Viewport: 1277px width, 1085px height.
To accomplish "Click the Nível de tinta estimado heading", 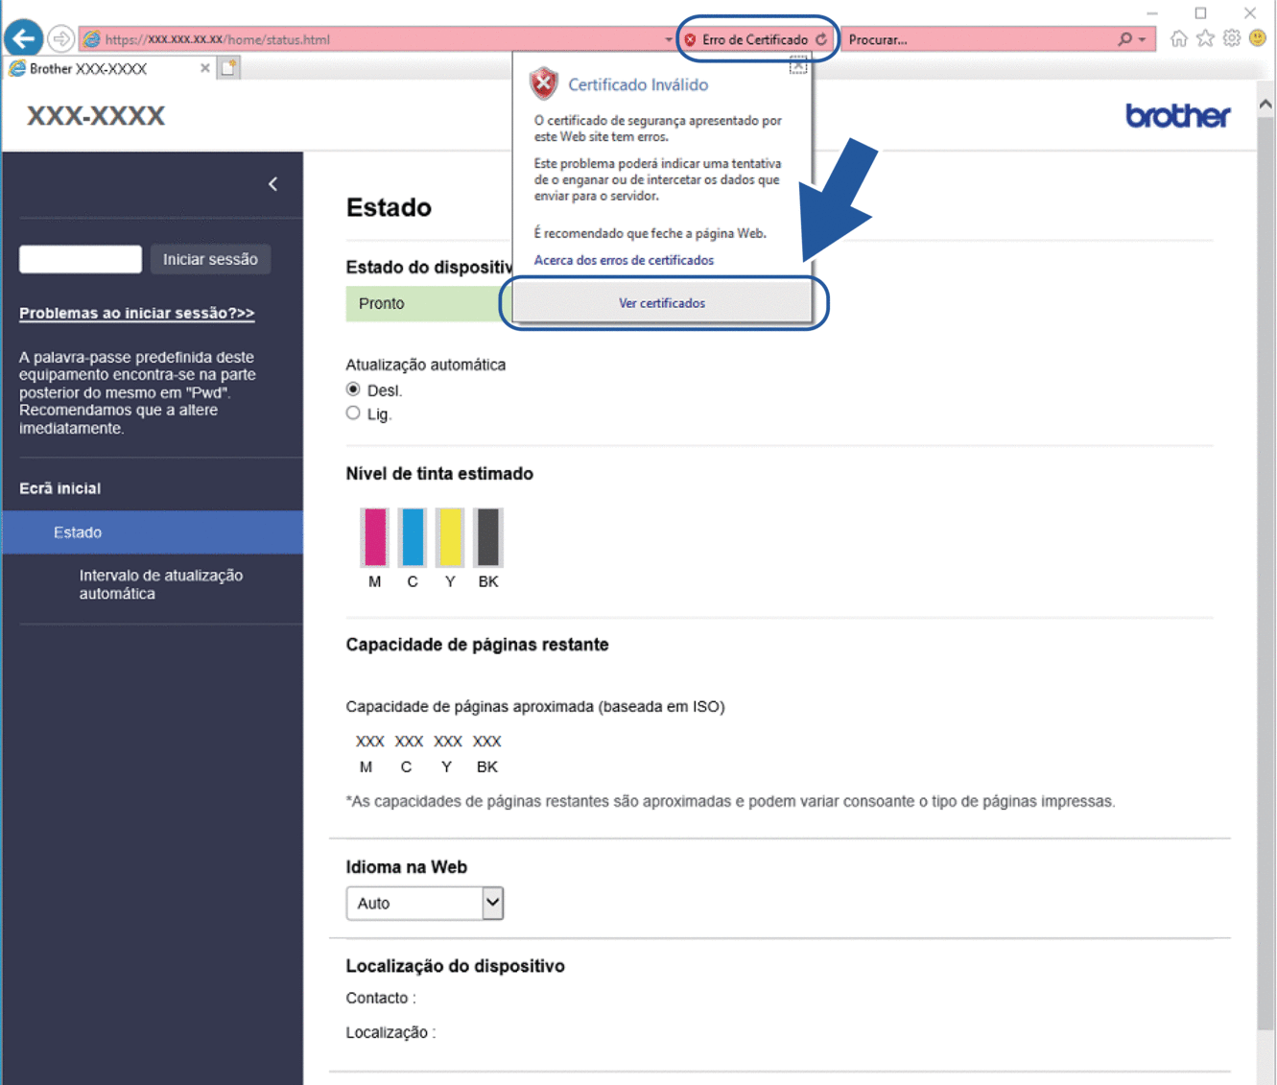I will [439, 474].
